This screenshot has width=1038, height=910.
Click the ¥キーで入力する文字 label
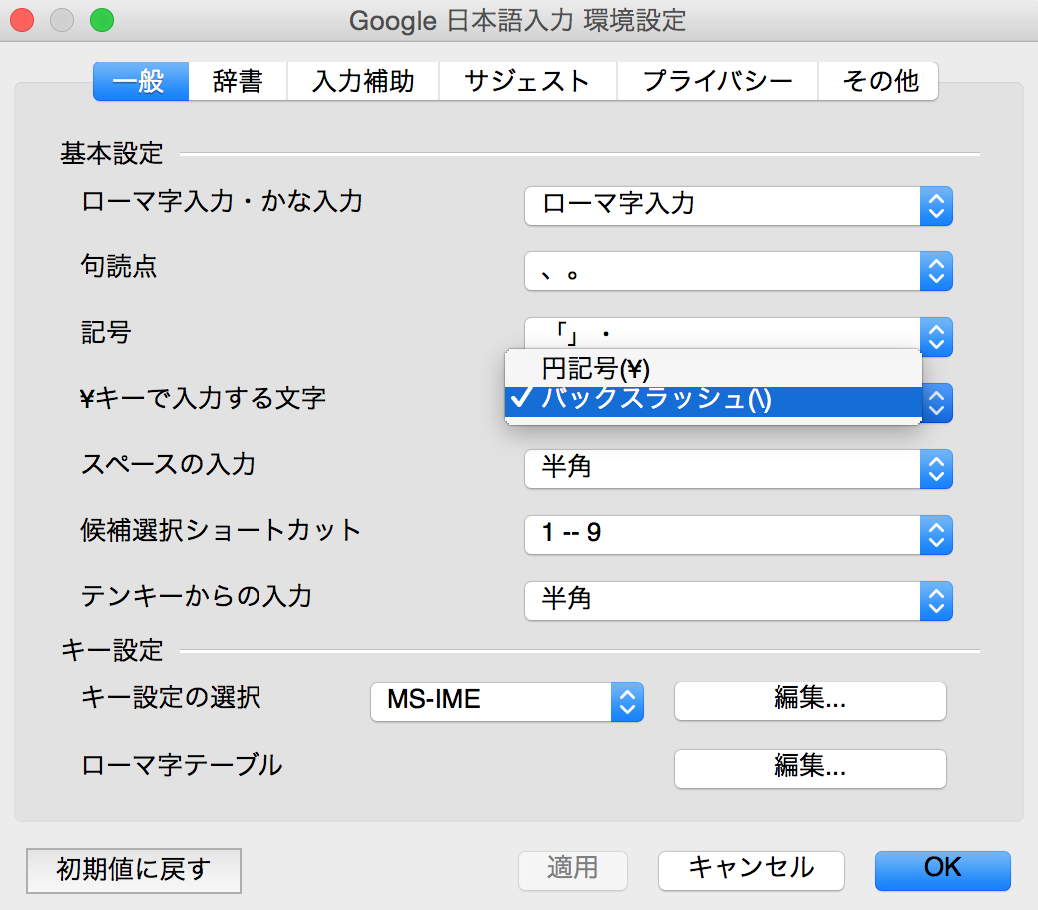coord(203,398)
